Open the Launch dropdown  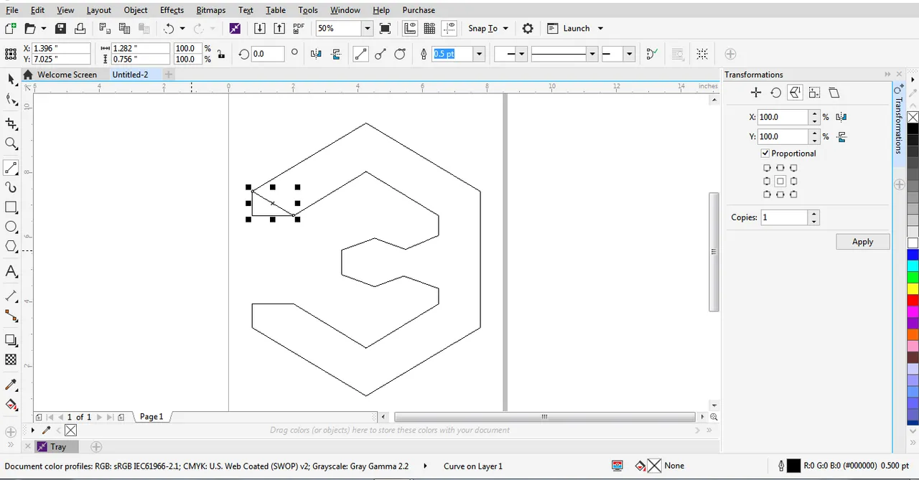575,29
